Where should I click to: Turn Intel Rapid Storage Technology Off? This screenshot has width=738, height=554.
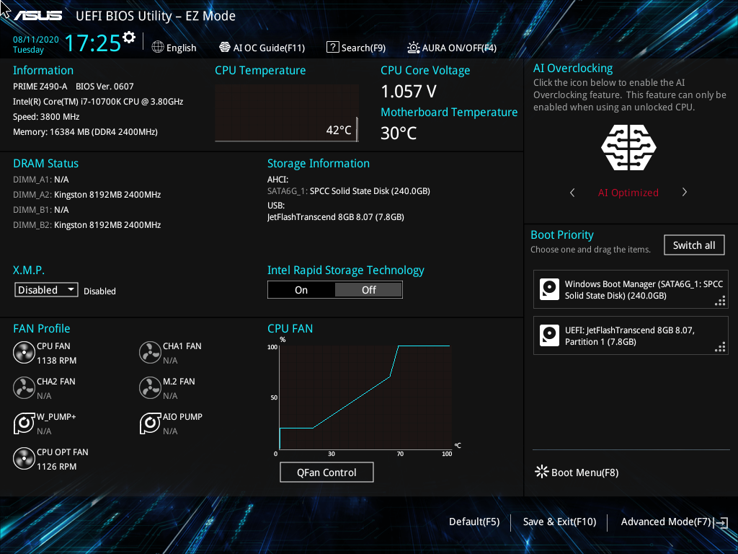[x=368, y=290]
